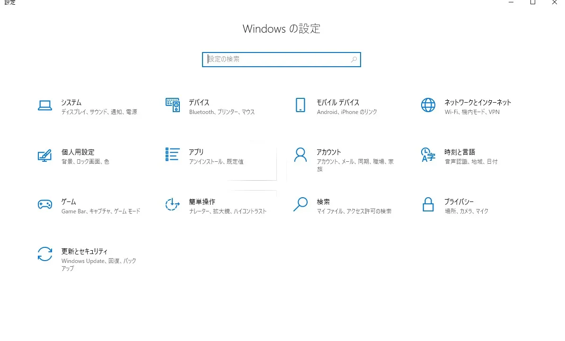The height and width of the screenshot is (341, 565).
Task: Click Bluetooth、プリンター、マウス description
Action: pyautogui.click(x=222, y=112)
